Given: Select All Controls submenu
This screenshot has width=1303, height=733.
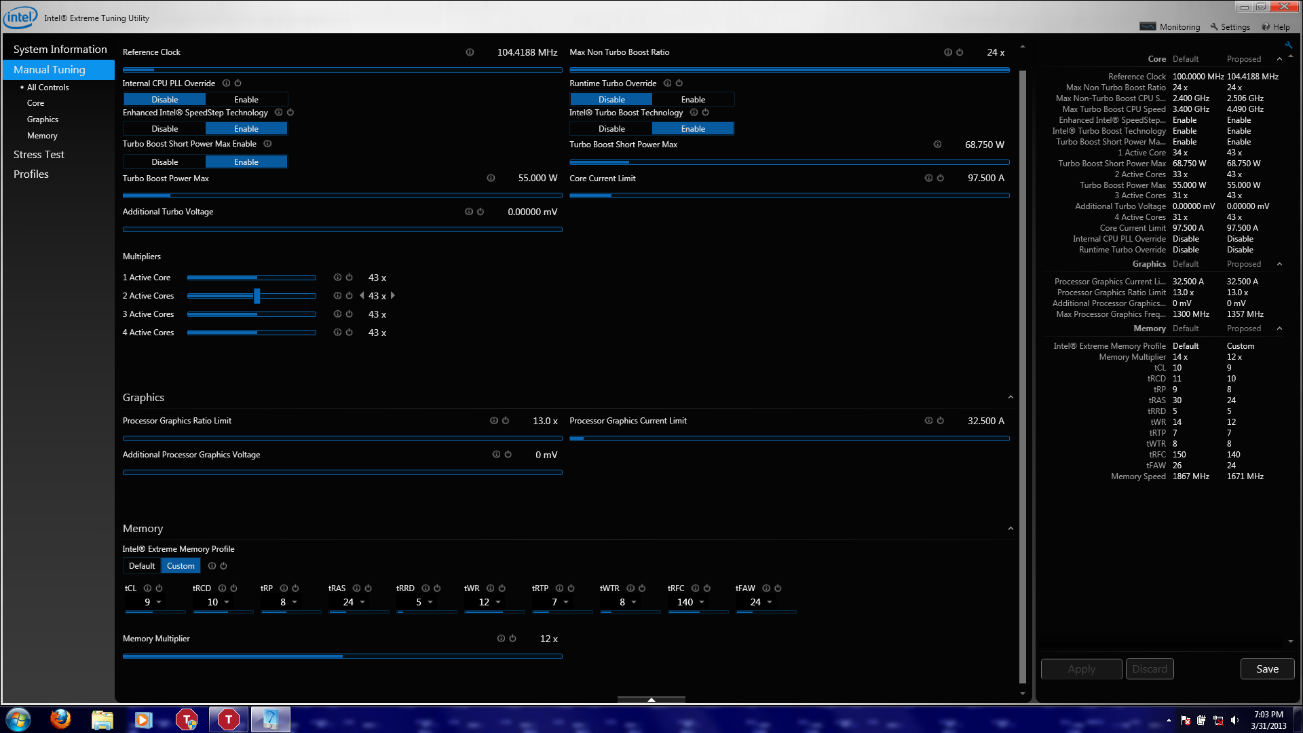Looking at the screenshot, I should (48, 88).
